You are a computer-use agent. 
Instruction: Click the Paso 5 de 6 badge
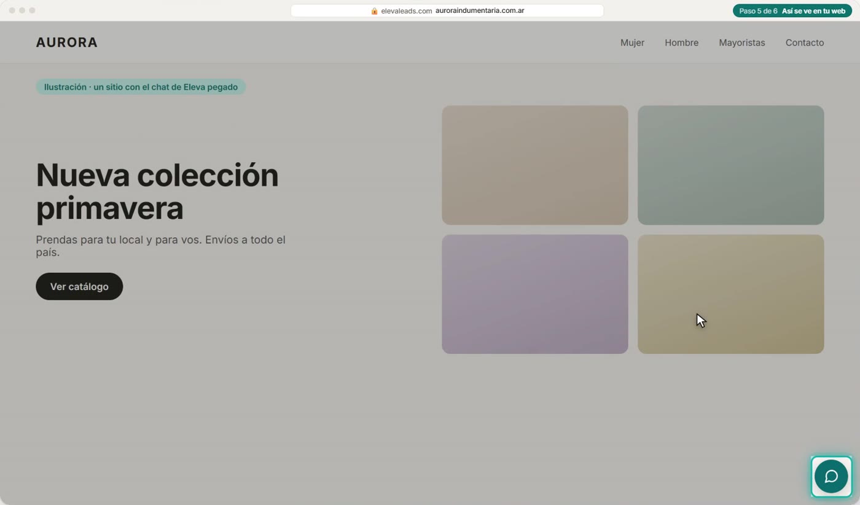pos(792,11)
